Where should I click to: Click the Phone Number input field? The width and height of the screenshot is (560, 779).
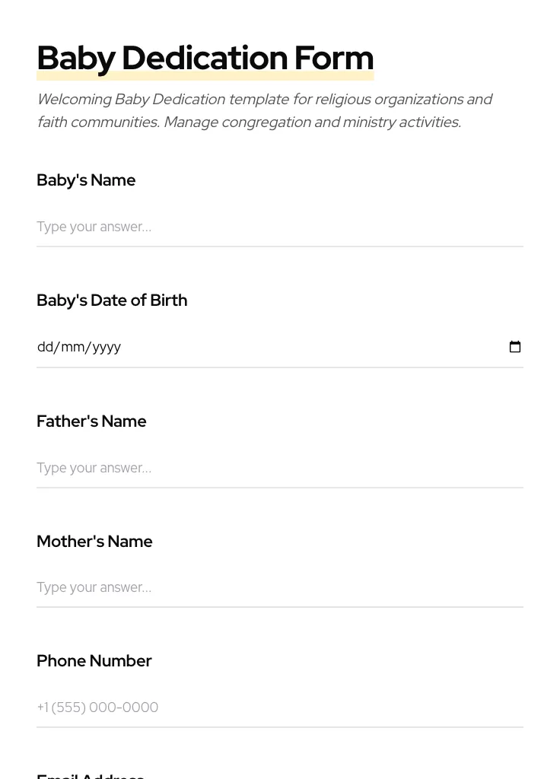[279, 707]
